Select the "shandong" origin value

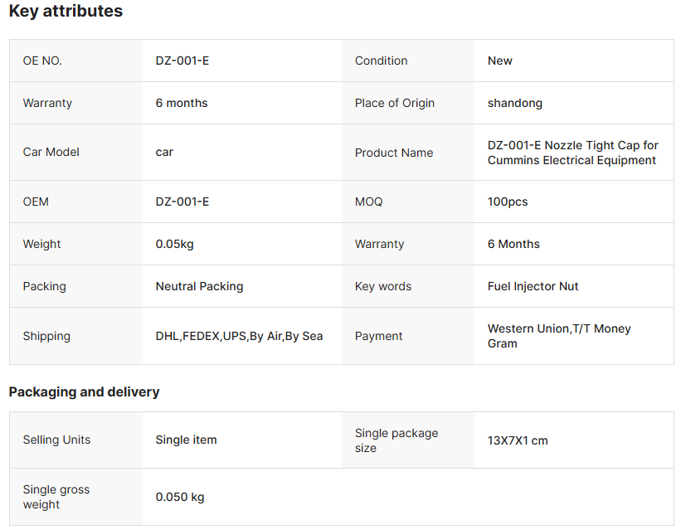click(x=515, y=103)
